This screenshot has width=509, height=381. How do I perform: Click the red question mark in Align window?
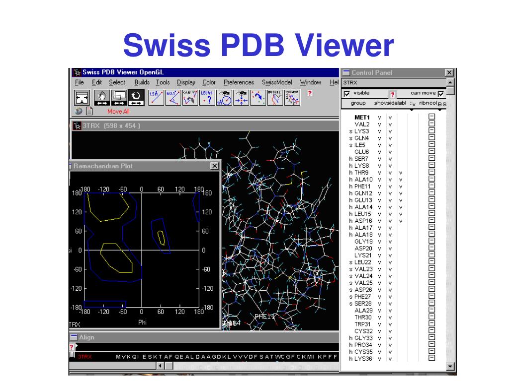point(72,347)
